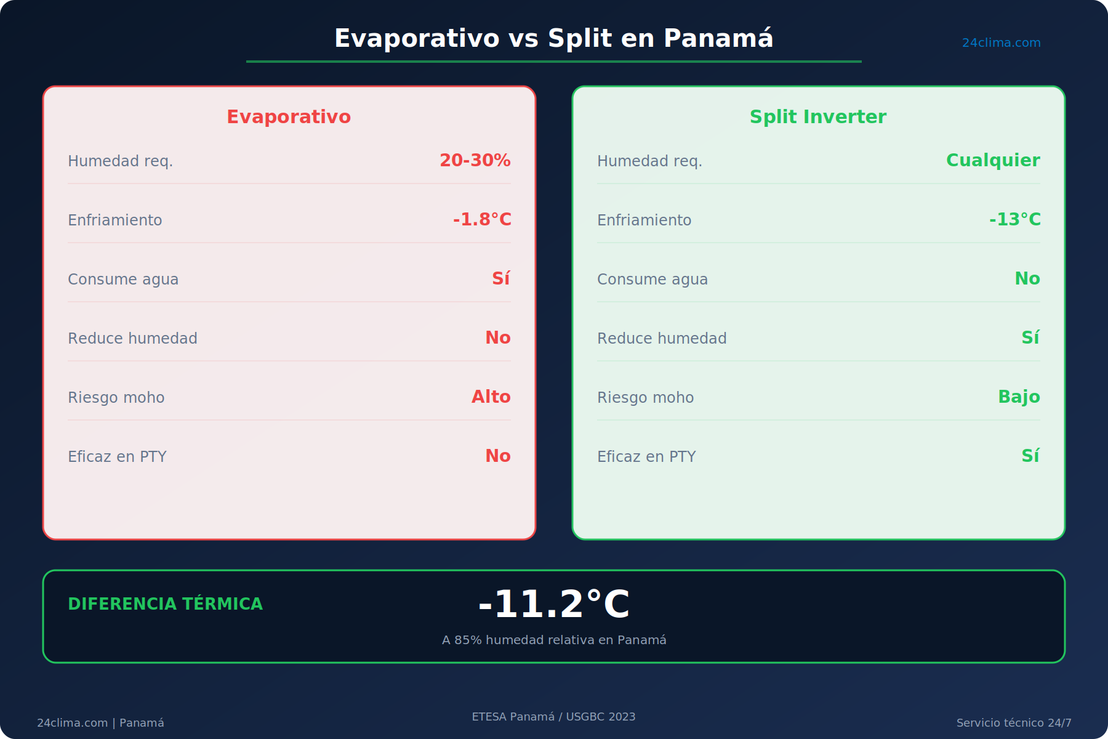This screenshot has height=739, width=1108.
Task: Click the 24clima.com | Panamá footer text
Action: 100,723
